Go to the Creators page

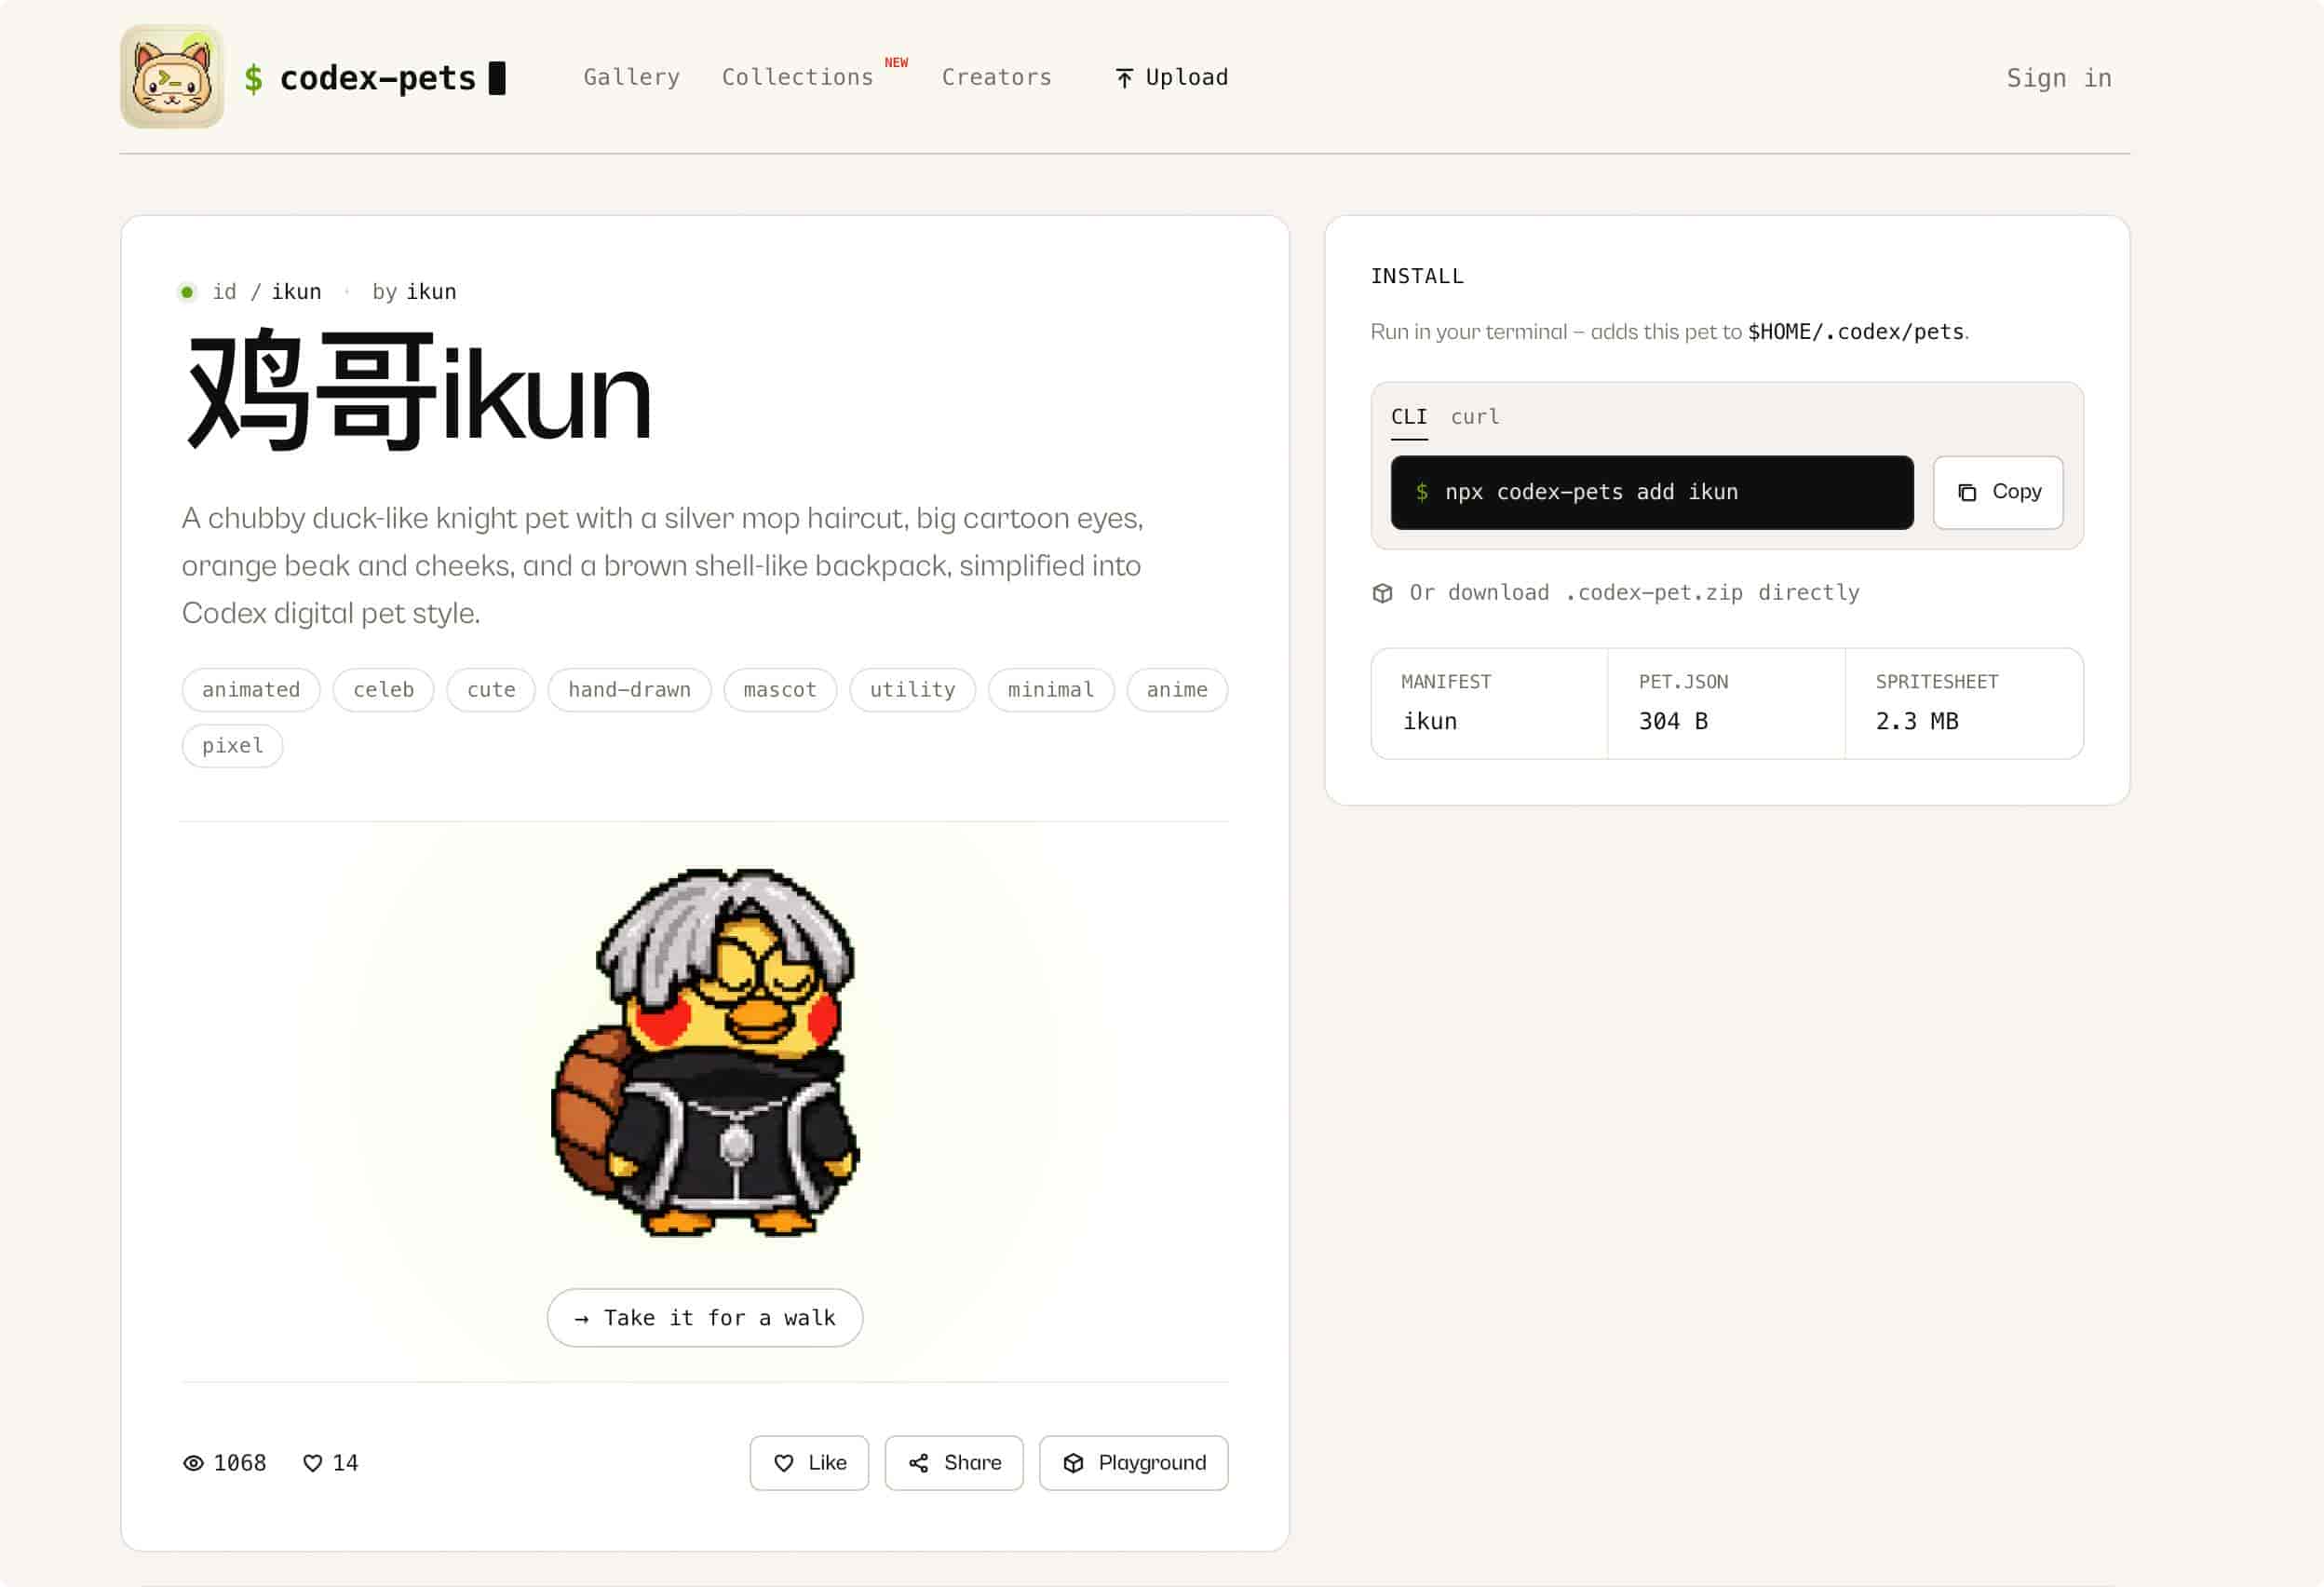pyautogui.click(x=996, y=77)
